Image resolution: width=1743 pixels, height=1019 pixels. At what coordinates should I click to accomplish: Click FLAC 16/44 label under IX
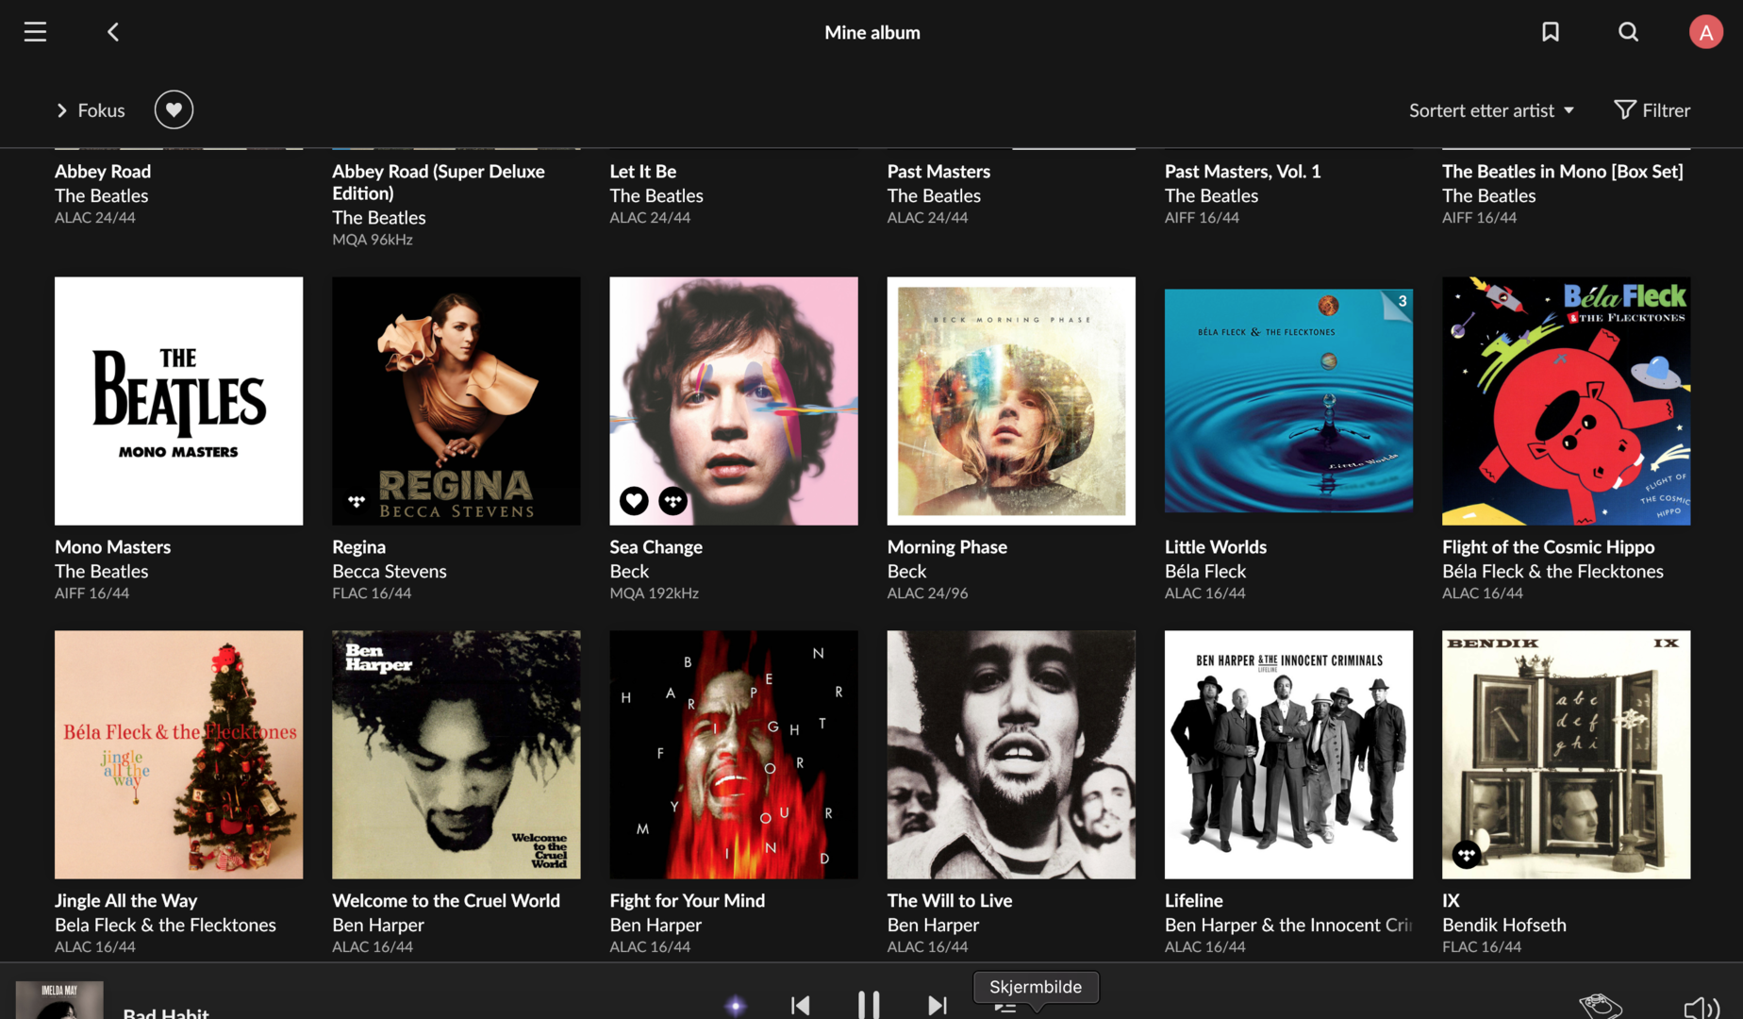point(1482,947)
